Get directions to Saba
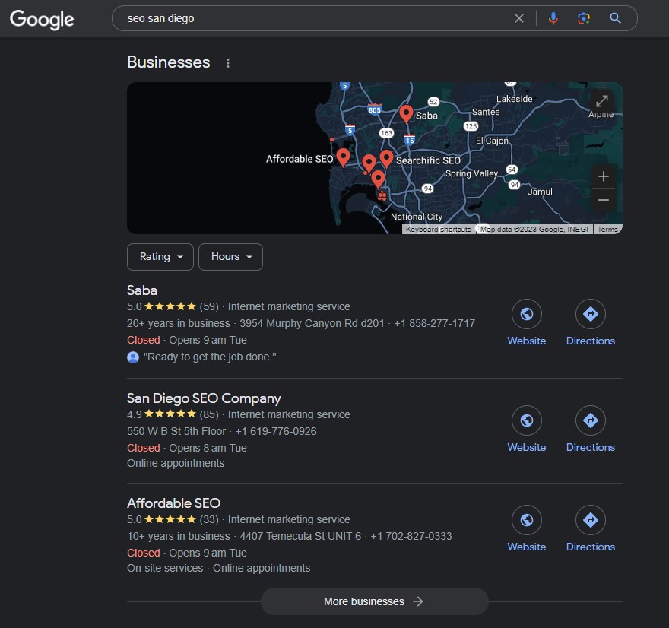This screenshot has height=628, width=669. [590, 314]
